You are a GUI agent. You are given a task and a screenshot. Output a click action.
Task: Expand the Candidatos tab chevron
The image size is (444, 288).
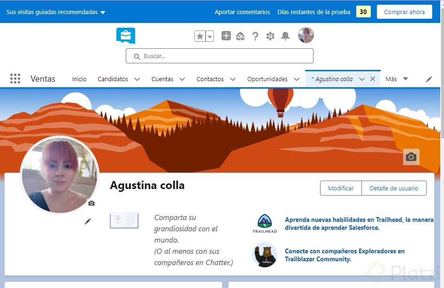coord(137,79)
